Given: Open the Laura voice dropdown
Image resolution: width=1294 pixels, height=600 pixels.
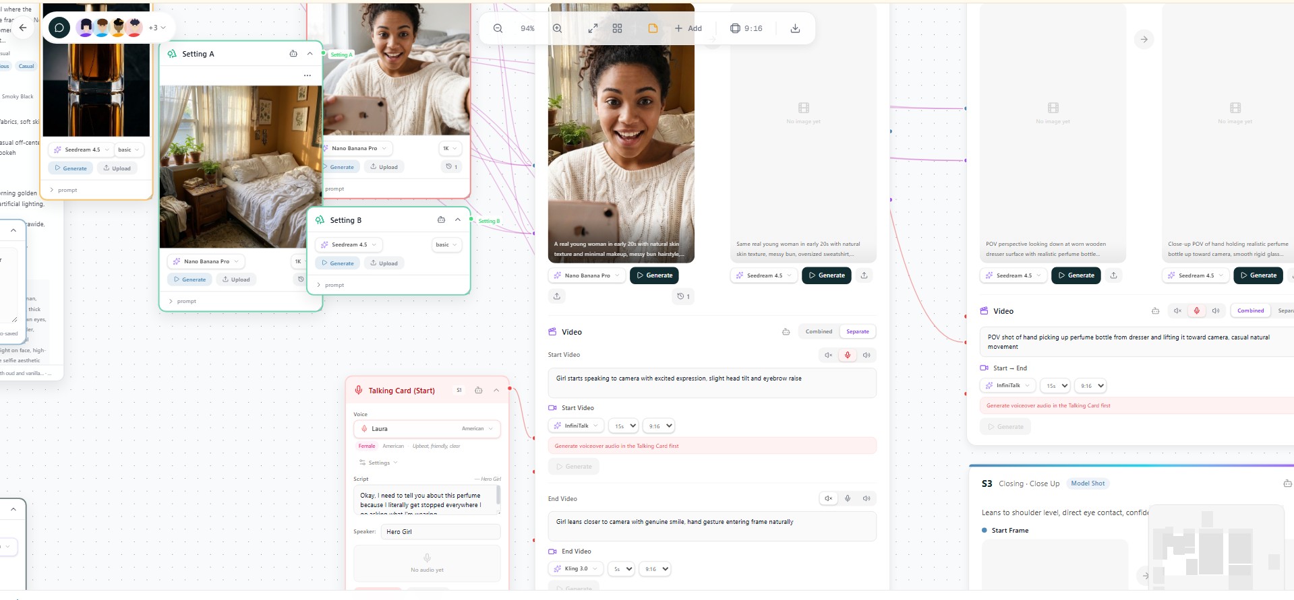Looking at the screenshot, I should tap(427, 428).
